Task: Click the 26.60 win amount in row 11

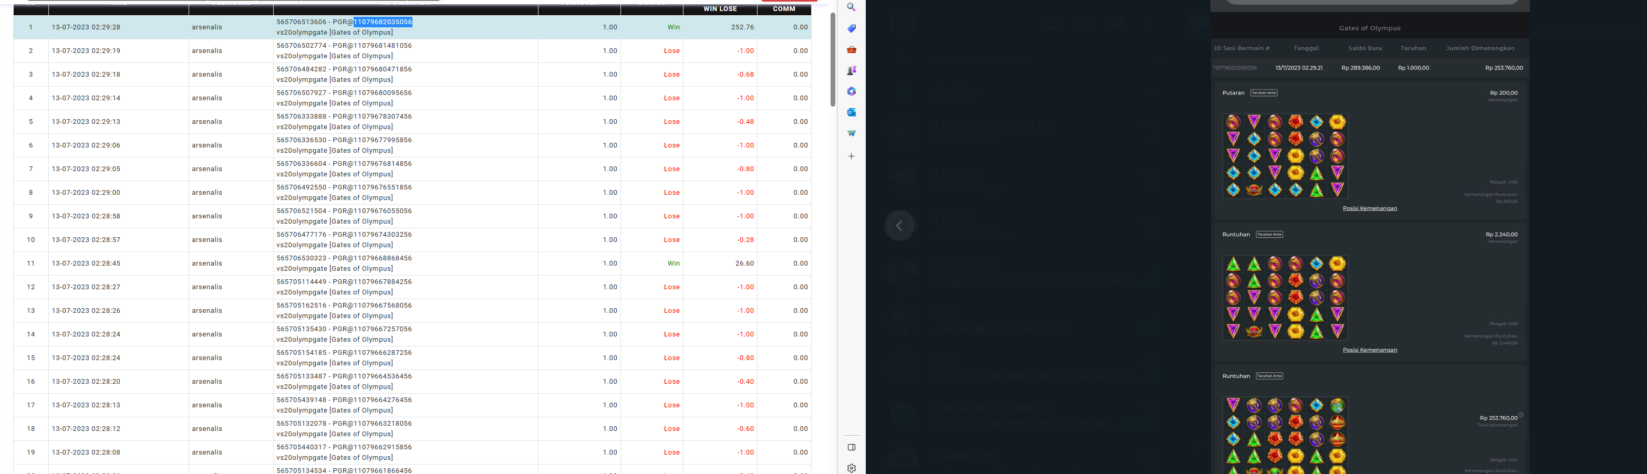Action: 744,263
